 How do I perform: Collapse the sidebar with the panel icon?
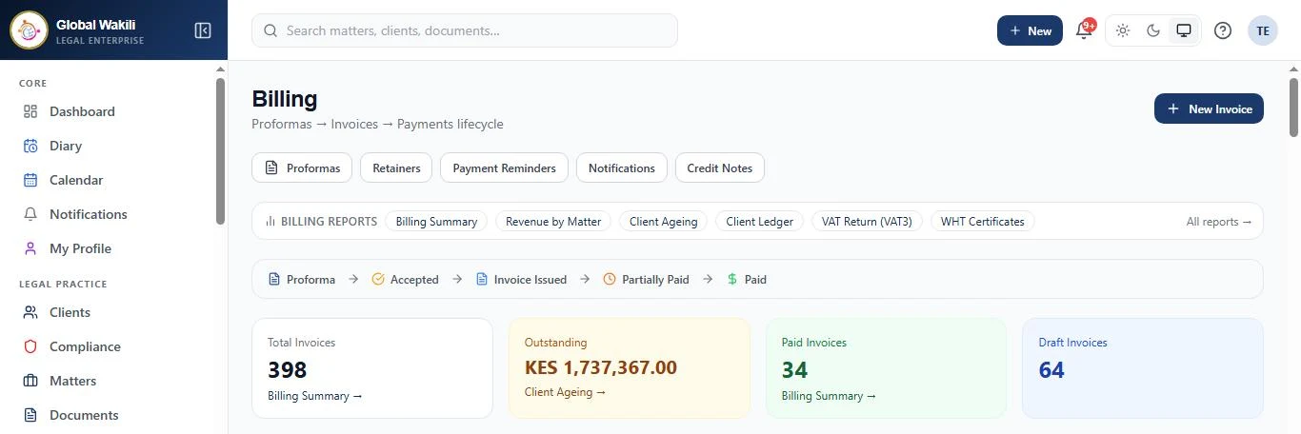point(203,30)
